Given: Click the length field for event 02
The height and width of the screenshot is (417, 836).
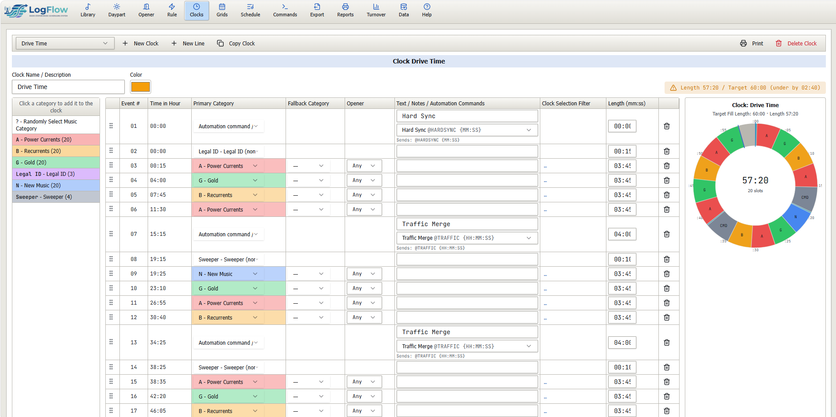Looking at the screenshot, I should click(x=622, y=151).
